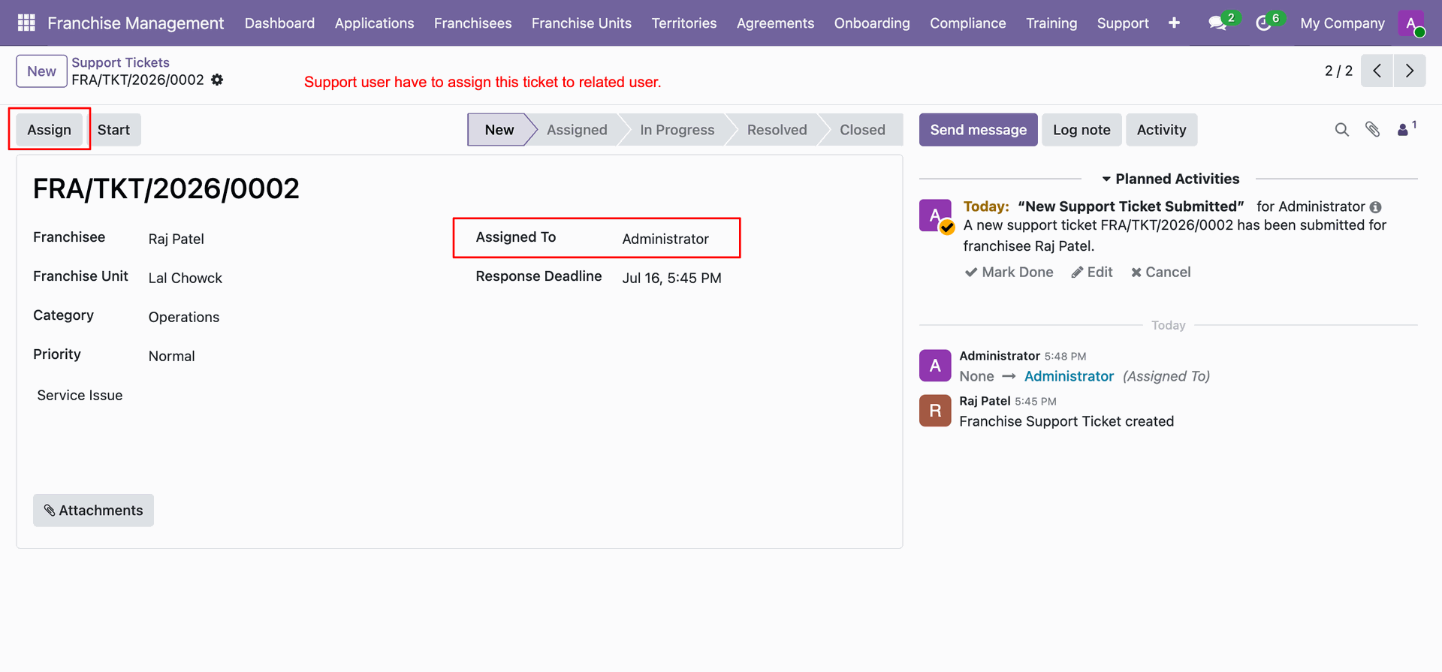Open Agreements menu
The height and width of the screenshot is (672, 1442).
[x=775, y=23]
